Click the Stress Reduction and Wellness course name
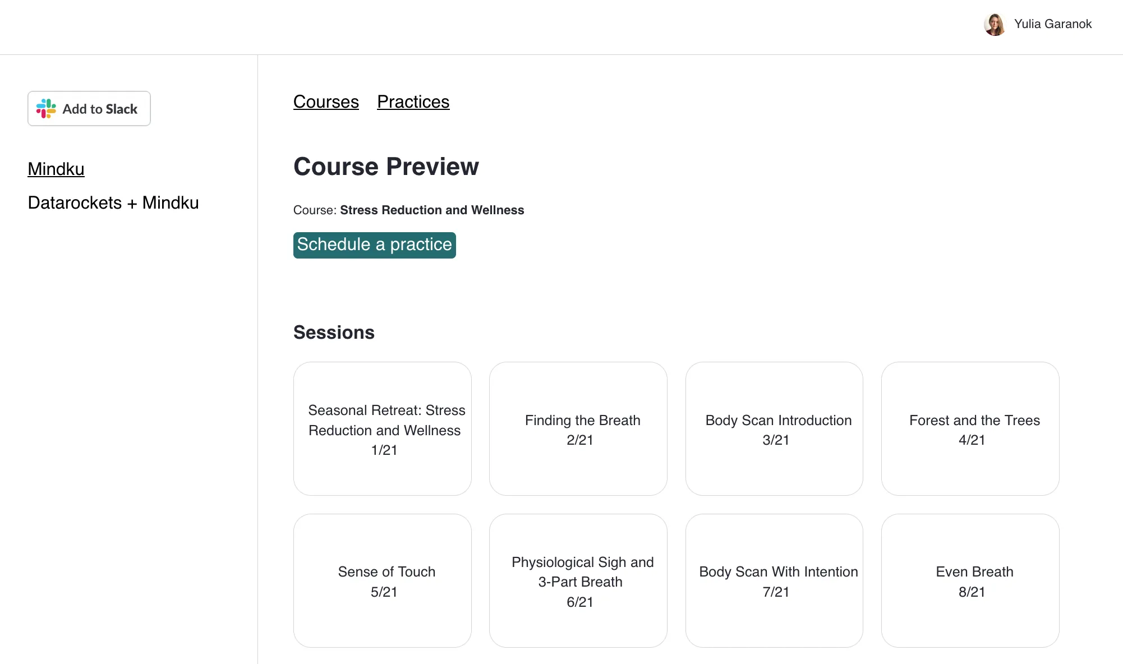 [432, 210]
